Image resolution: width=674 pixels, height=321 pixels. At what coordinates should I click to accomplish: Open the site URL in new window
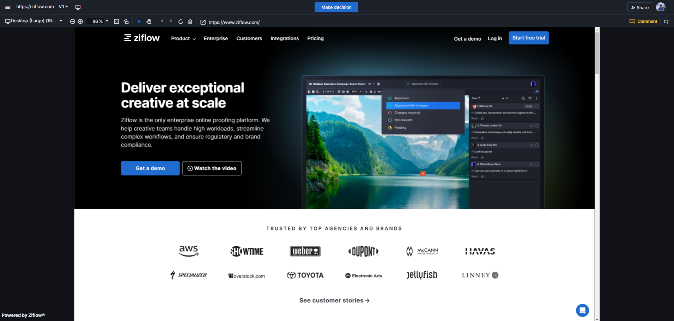click(x=203, y=22)
